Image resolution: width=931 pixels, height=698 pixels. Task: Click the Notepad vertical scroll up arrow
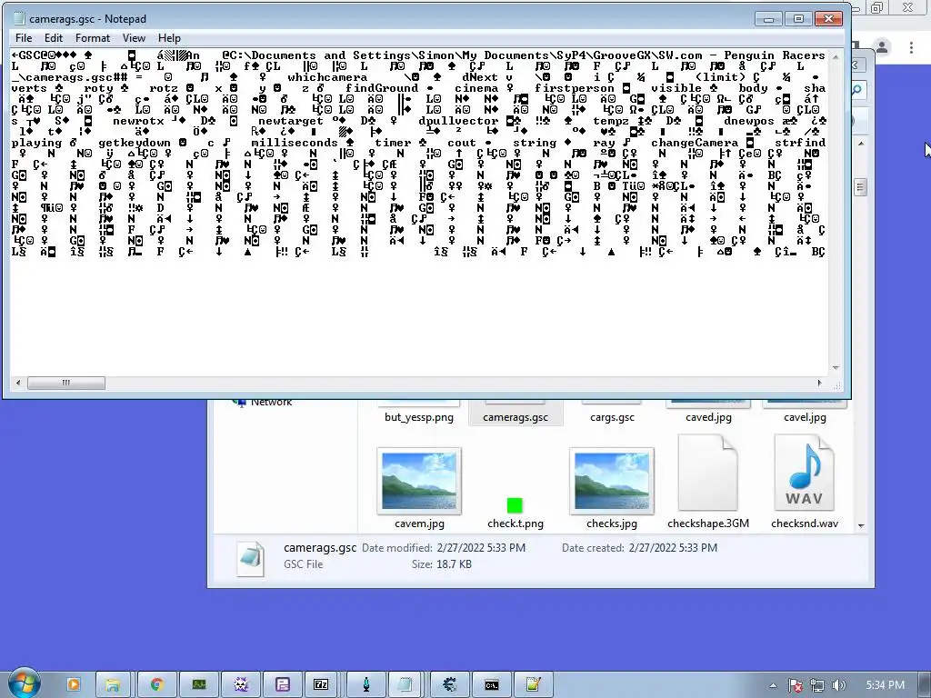tap(836, 57)
